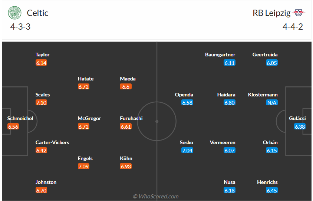The height and width of the screenshot is (201, 313).
Task: Click the WhoScored.com watermark
Action: click(156, 197)
